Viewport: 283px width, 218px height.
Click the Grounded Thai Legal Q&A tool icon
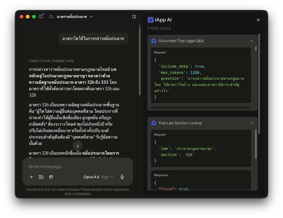coord(154,41)
